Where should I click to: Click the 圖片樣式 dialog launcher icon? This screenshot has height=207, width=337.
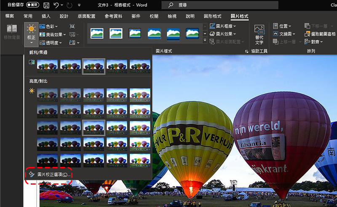tap(246, 51)
